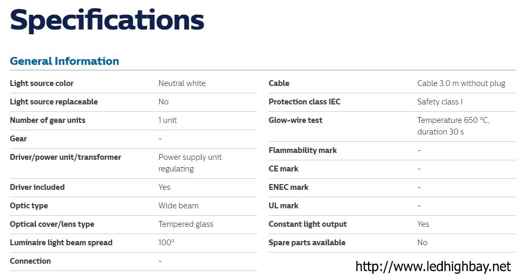Image resolution: width=523 pixels, height=279 pixels.
Task: Select the Protection class IEC label
Action: [x=304, y=102]
